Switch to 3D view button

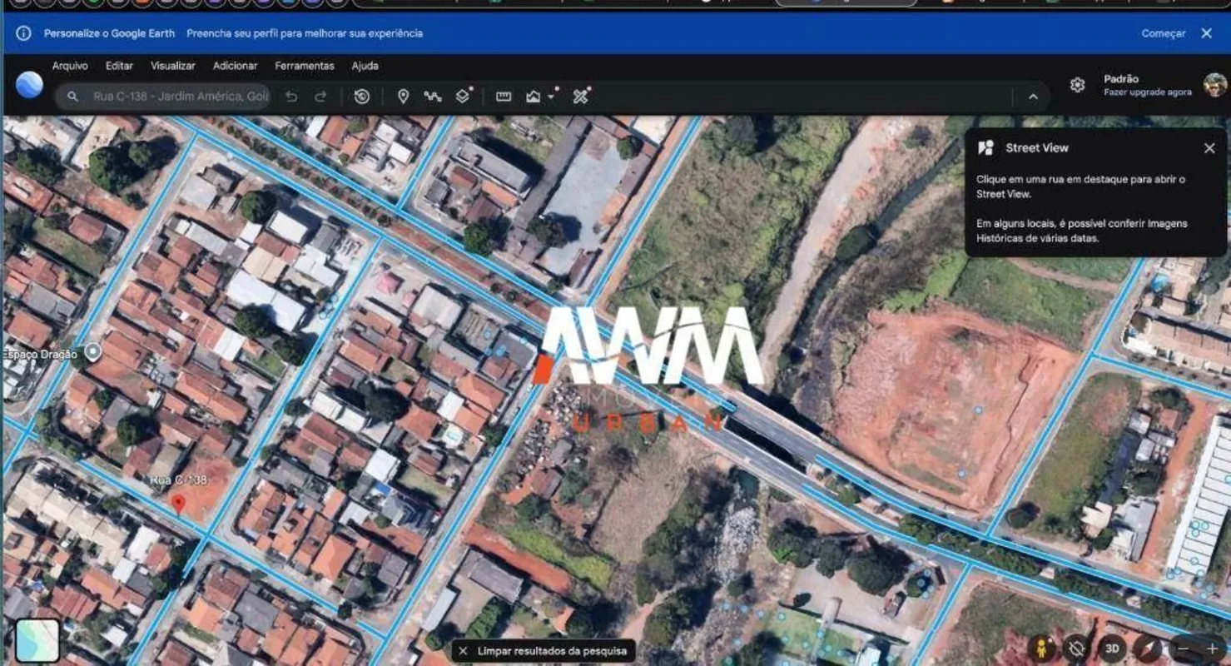1112,649
